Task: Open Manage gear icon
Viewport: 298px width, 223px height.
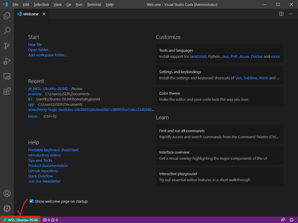Action: [7, 208]
